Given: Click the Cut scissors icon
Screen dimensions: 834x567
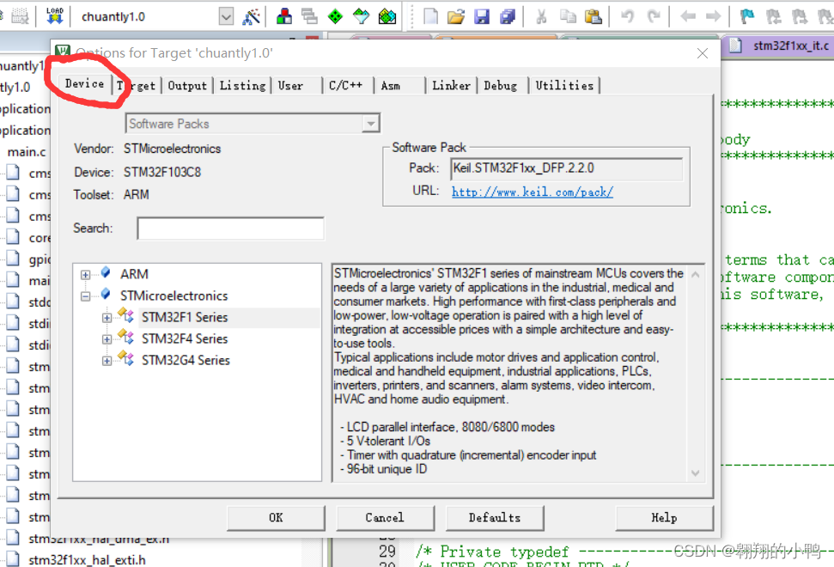Looking at the screenshot, I should tap(541, 16).
